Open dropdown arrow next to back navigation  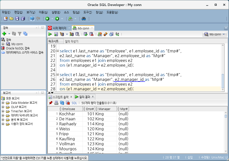52,19
